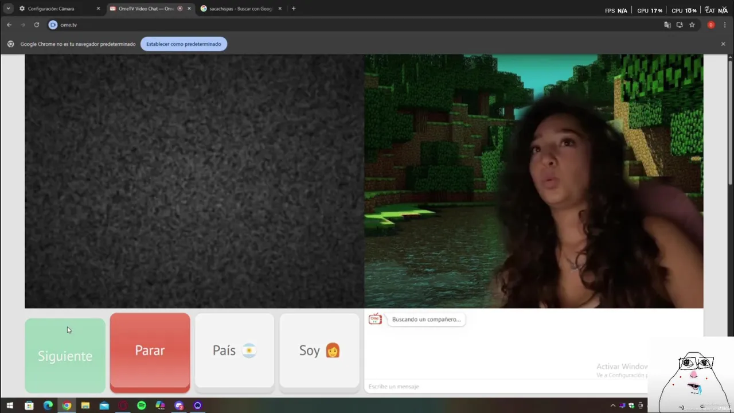
Task: Switch to the sacachispas Google search tab
Action: pyautogui.click(x=240, y=9)
